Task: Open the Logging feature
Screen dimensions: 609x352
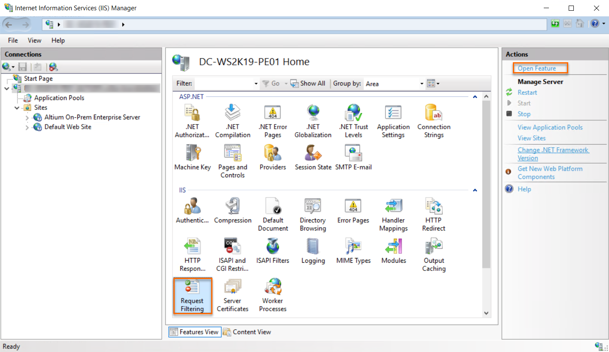Action: click(x=313, y=251)
